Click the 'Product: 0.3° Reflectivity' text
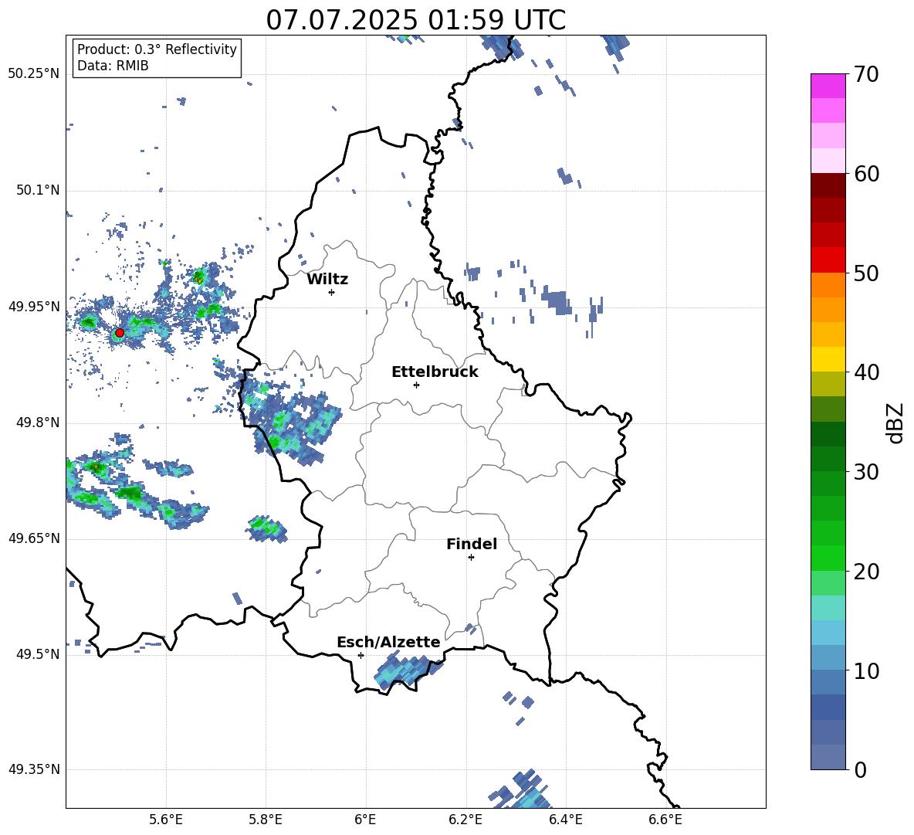Viewport: 914px width, 835px height. 157,49
